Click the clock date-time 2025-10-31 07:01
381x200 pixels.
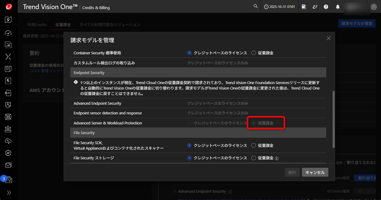pos(279,7)
